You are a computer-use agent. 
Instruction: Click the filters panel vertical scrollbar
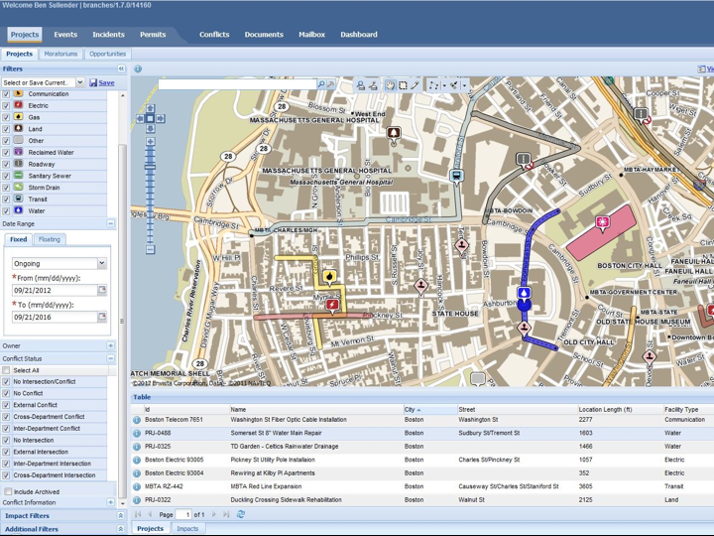coord(122,319)
